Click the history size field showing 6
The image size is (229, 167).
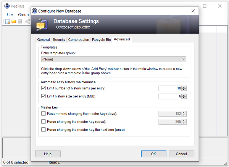170,96
